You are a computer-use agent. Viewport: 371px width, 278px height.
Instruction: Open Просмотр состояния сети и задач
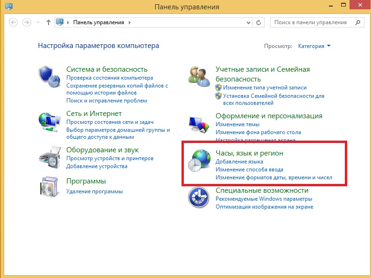pyautogui.click(x=110, y=122)
